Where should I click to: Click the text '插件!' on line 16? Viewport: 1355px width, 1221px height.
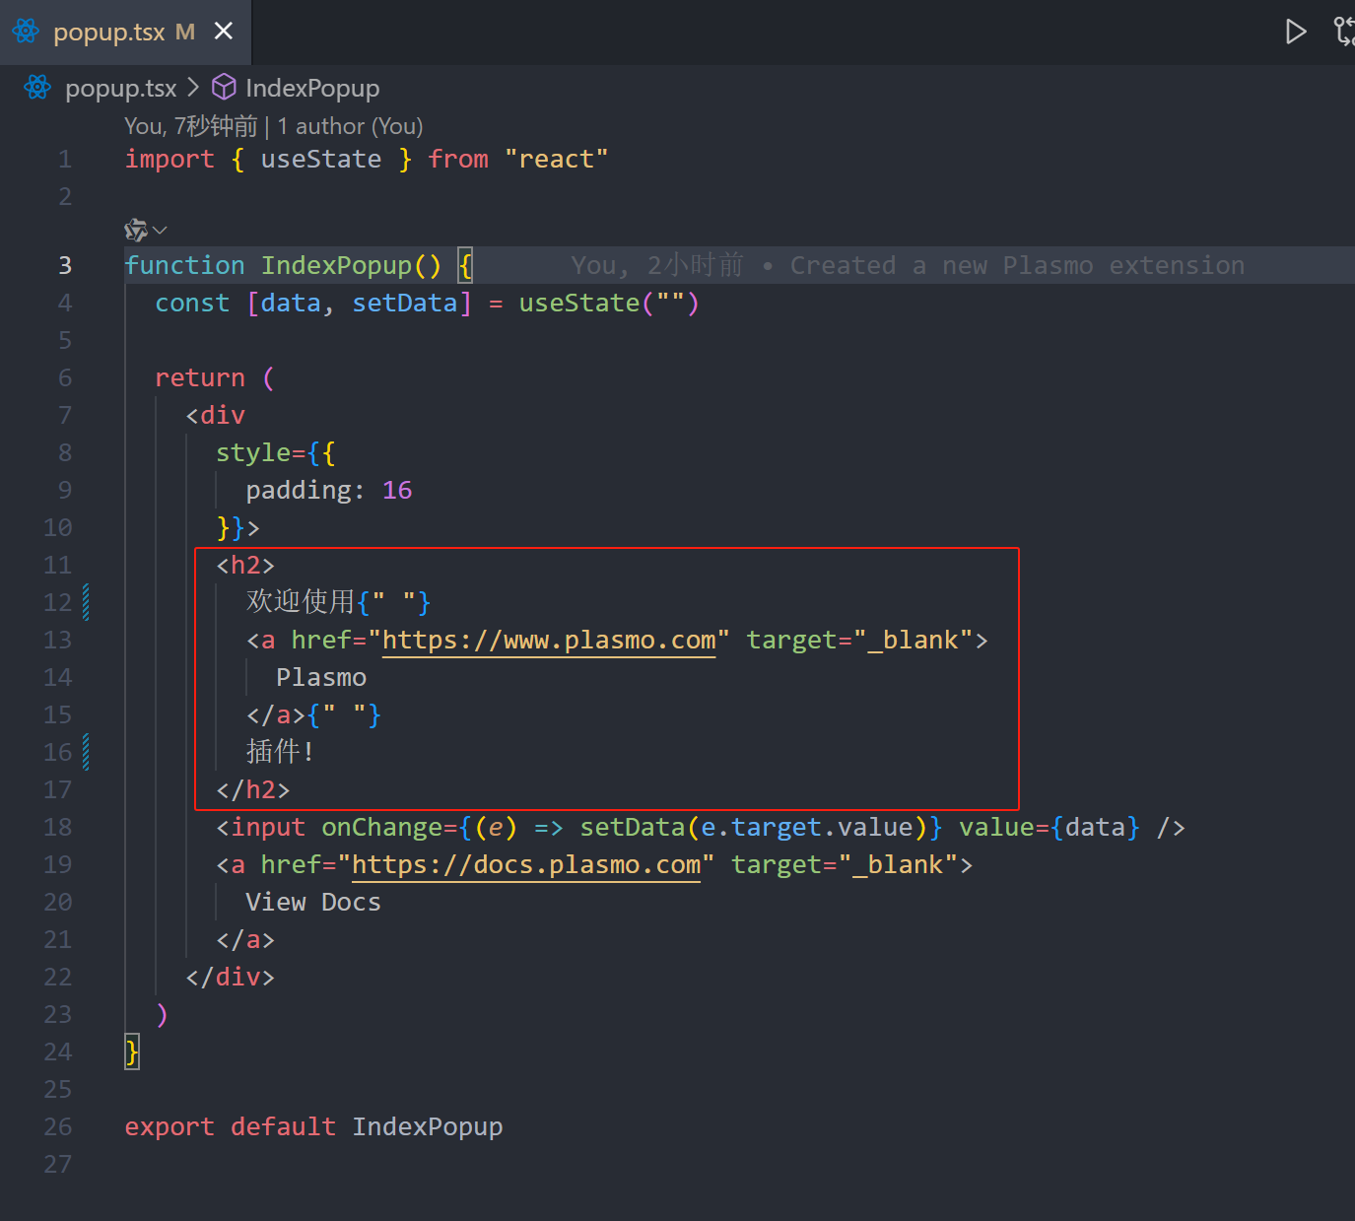(280, 752)
